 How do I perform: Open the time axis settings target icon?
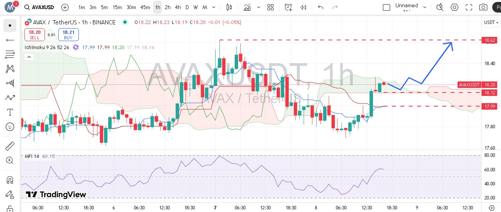491,208
